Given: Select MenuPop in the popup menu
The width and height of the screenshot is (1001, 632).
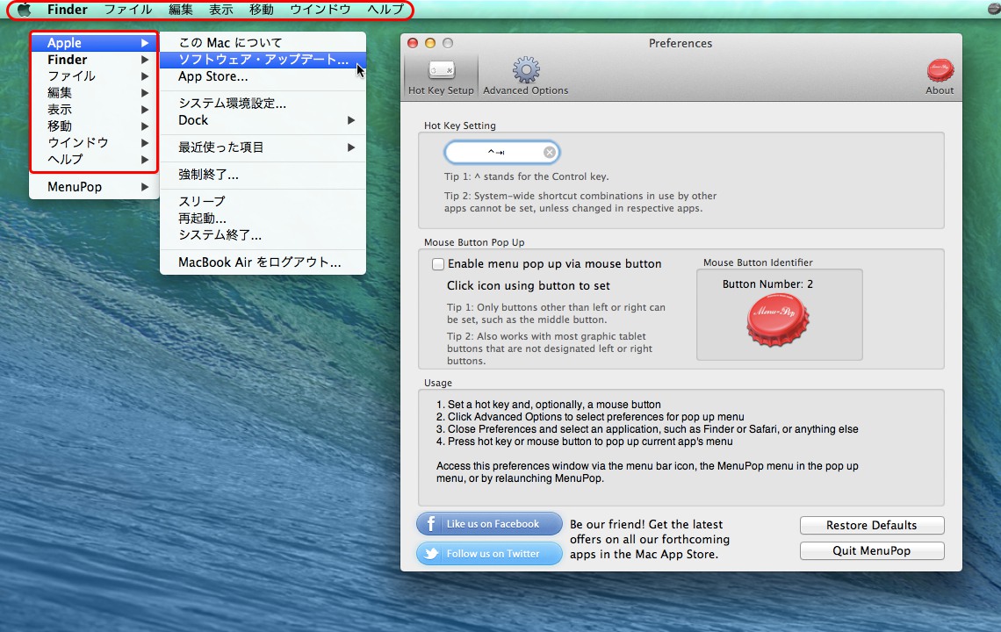Looking at the screenshot, I should point(94,187).
